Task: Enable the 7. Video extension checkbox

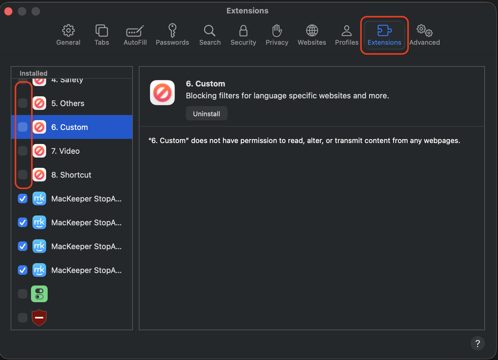Action: pos(23,151)
